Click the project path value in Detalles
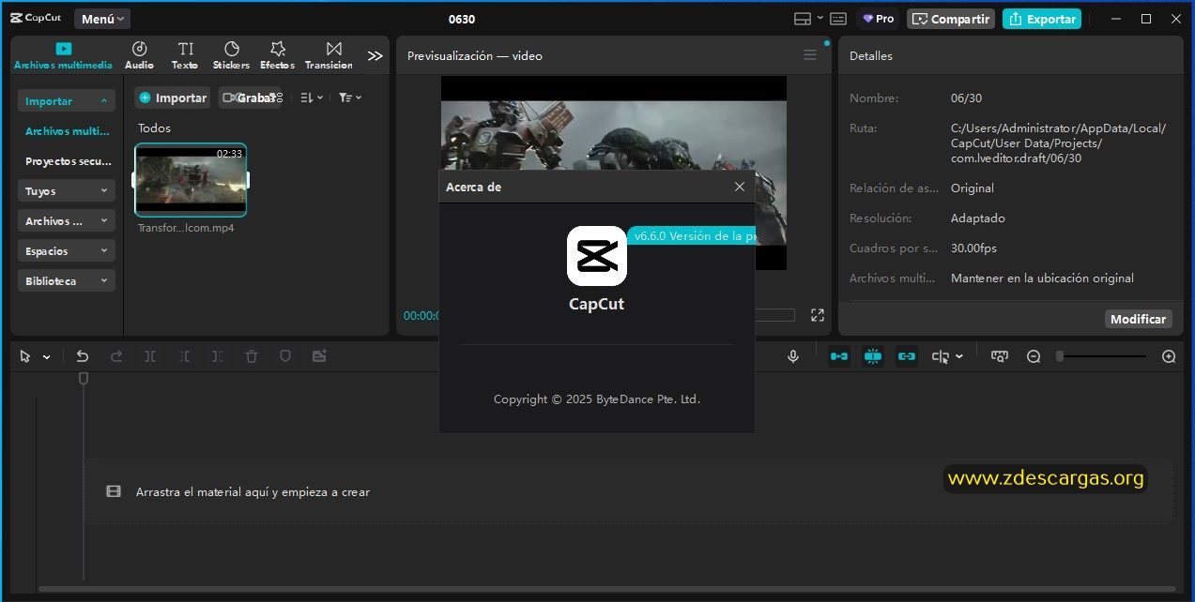This screenshot has height=602, width=1195. tap(1058, 143)
